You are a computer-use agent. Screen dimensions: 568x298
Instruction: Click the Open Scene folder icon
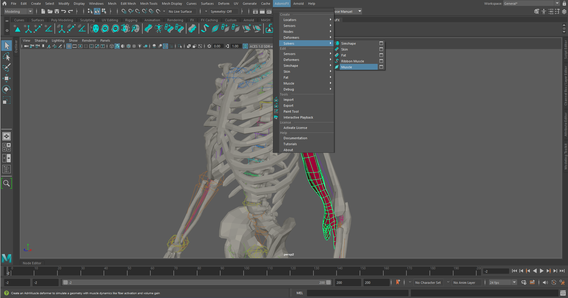point(50,12)
